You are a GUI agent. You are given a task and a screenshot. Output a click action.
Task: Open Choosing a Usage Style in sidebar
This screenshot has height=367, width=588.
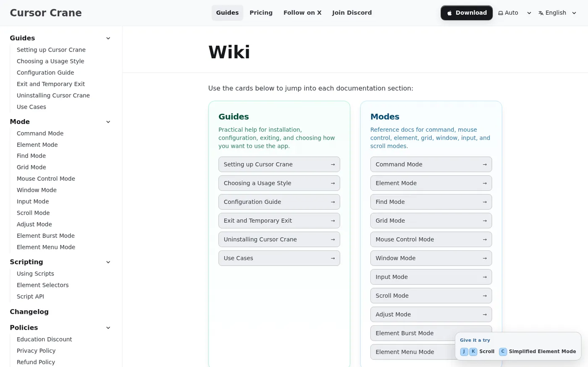tap(50, 61)
